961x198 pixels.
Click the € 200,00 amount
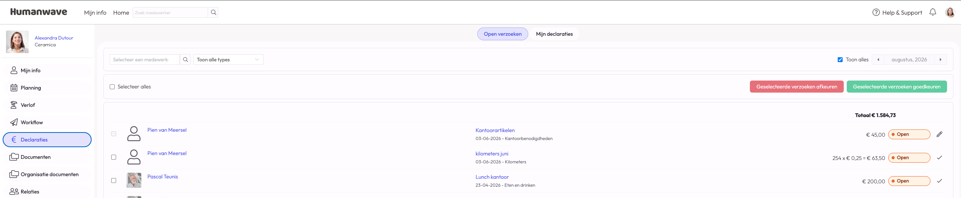[874, 181]
